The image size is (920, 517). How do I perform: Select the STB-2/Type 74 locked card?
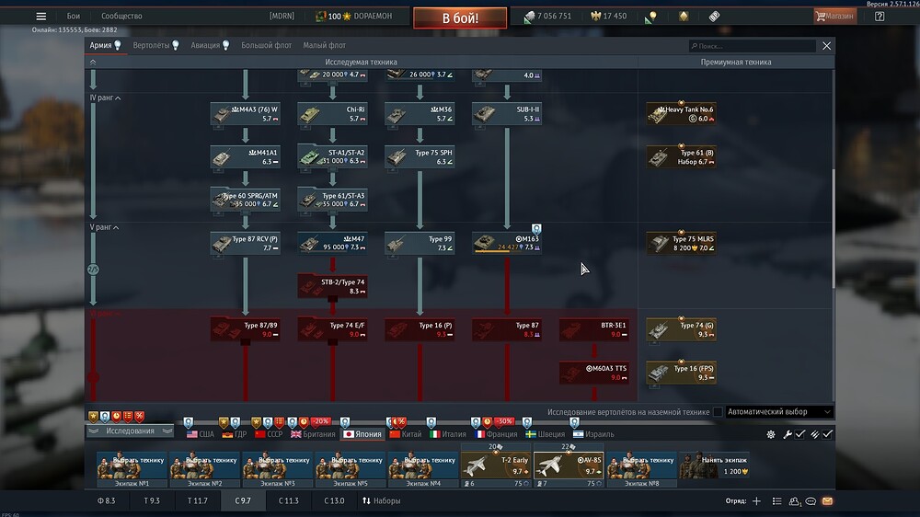point(333,286)
